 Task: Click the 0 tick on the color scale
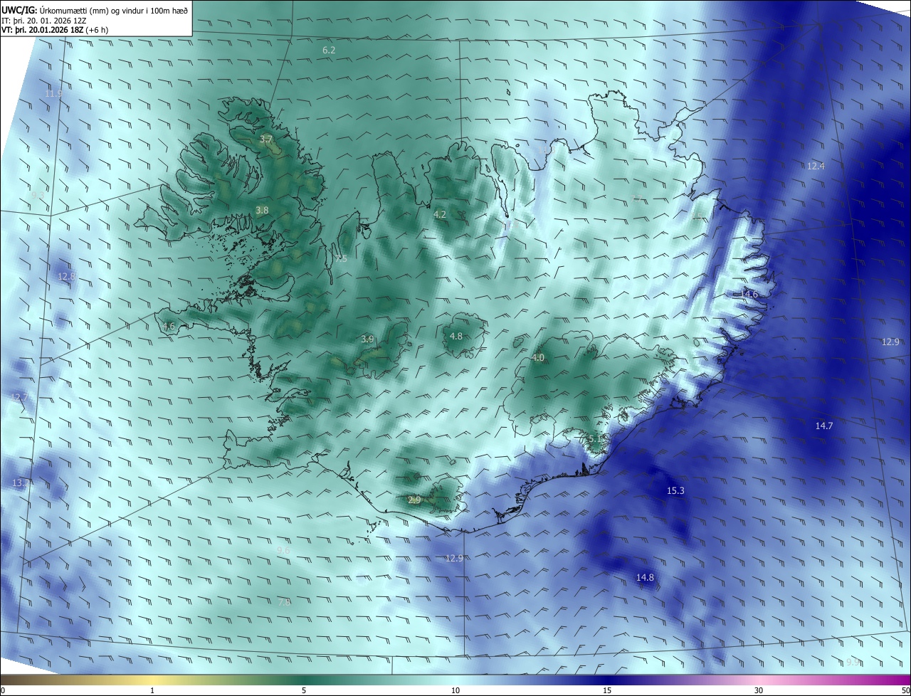coord(3,690)
